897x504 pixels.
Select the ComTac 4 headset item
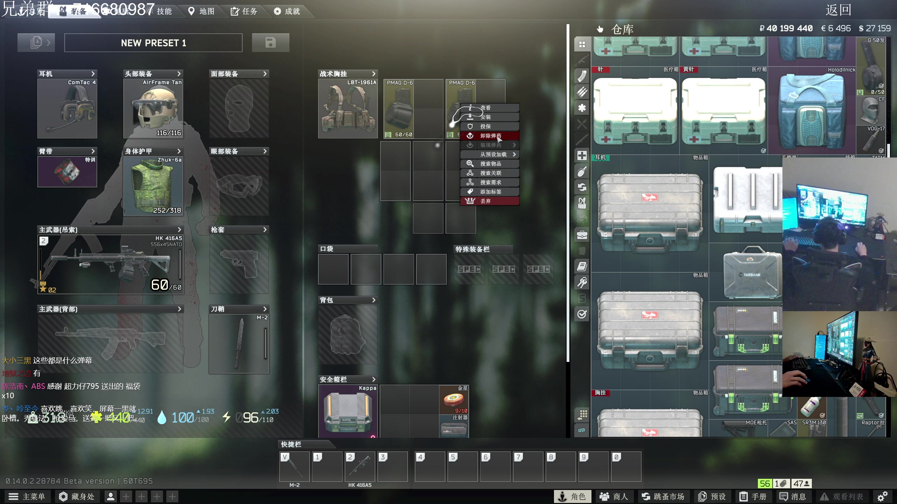click(67, 108)
